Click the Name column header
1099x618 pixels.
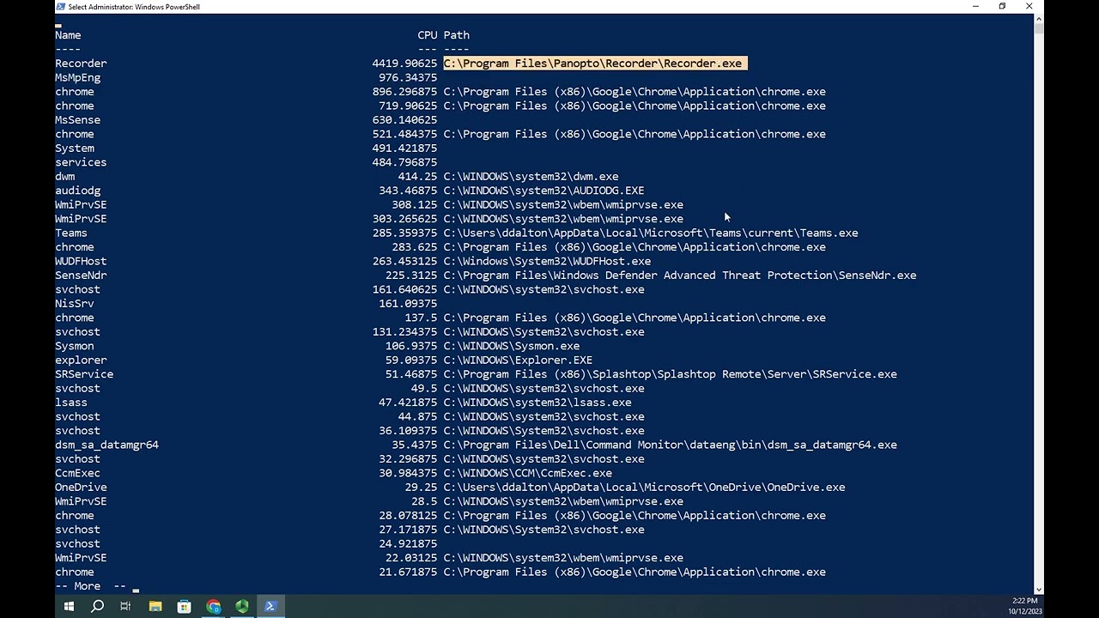[x=68, y=35]
